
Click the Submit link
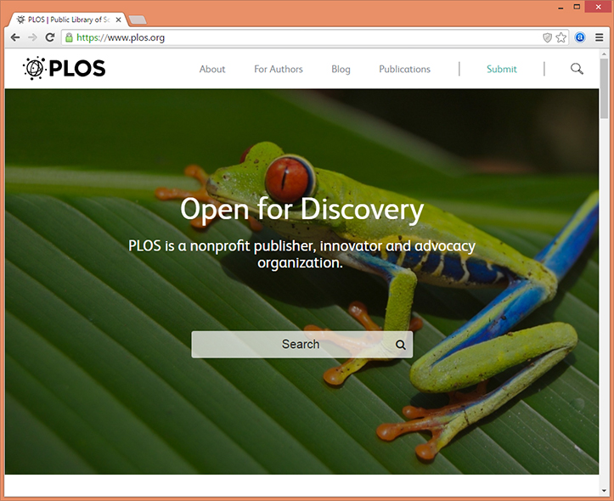[502, 70]
